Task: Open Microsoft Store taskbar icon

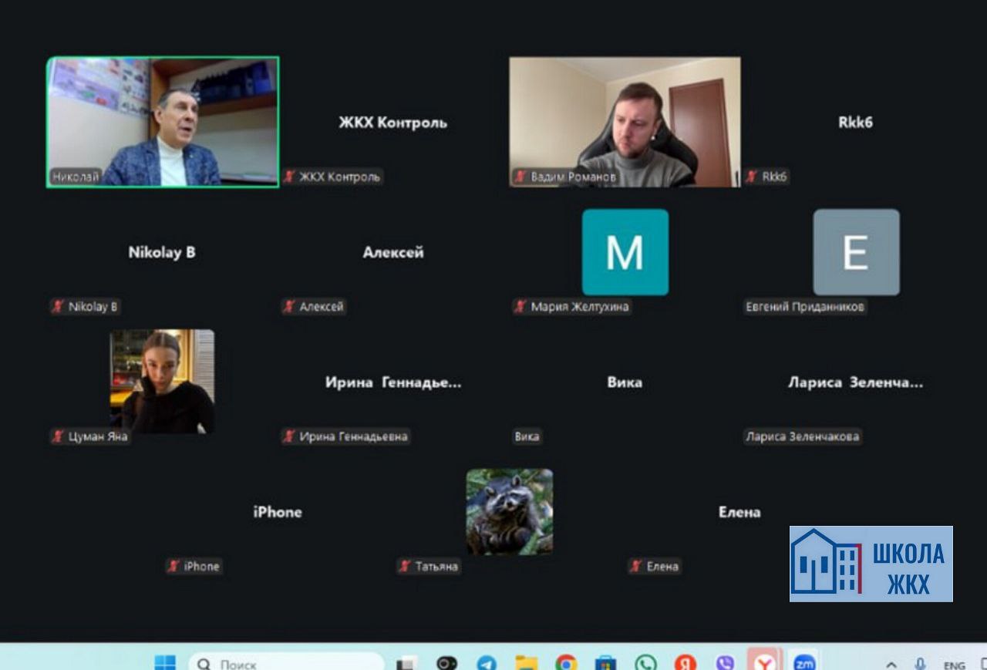Action: pos(605,663)
